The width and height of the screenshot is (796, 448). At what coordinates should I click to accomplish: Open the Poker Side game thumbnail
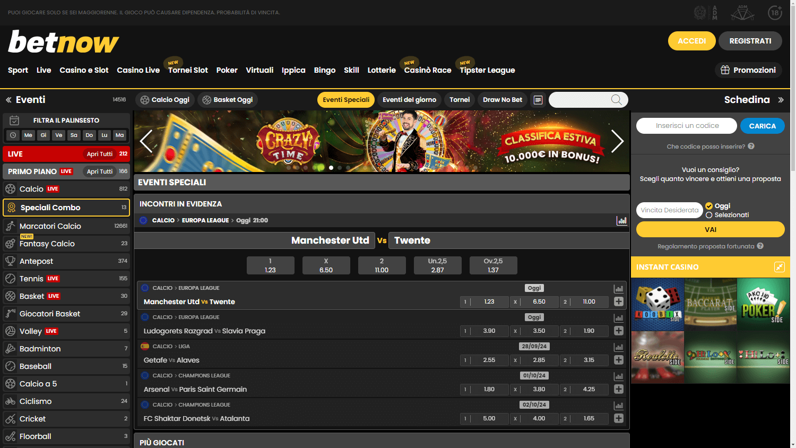(764, 305)
